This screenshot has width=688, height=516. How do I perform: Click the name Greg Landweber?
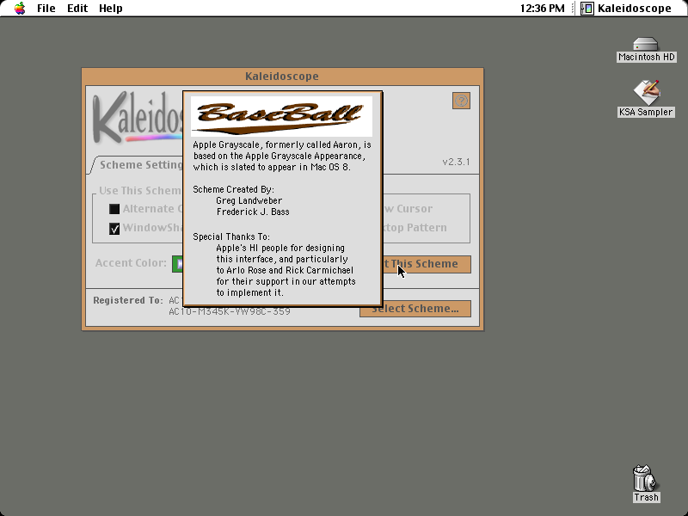point(249,200)
